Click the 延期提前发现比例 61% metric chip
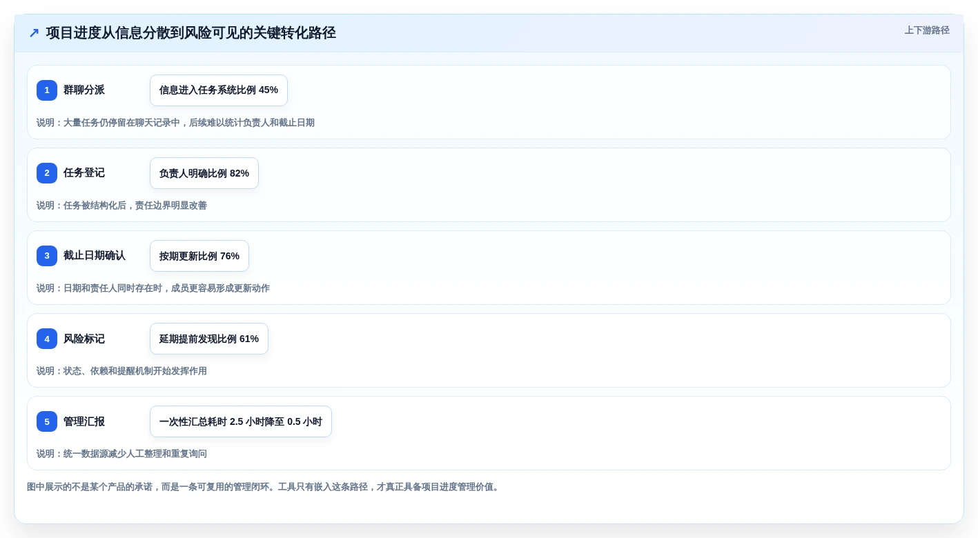Image resolution: width=978 pixels, height=538 pixels. tap(209, 339)
